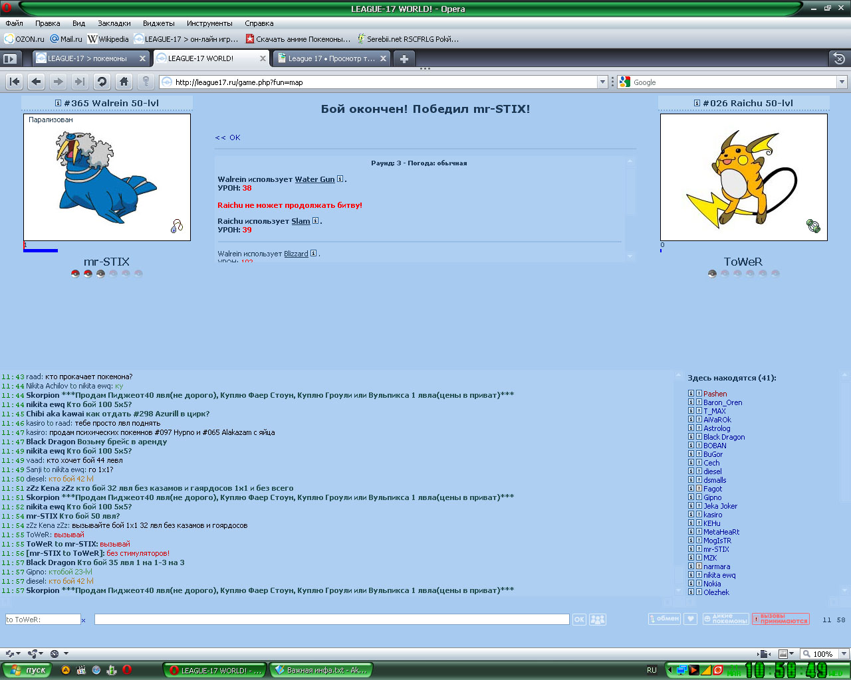The width and height of the screenshot is (851, 680).
Task: Click the fit-to-width status bar icon
Action: click(x=764, y=654)
